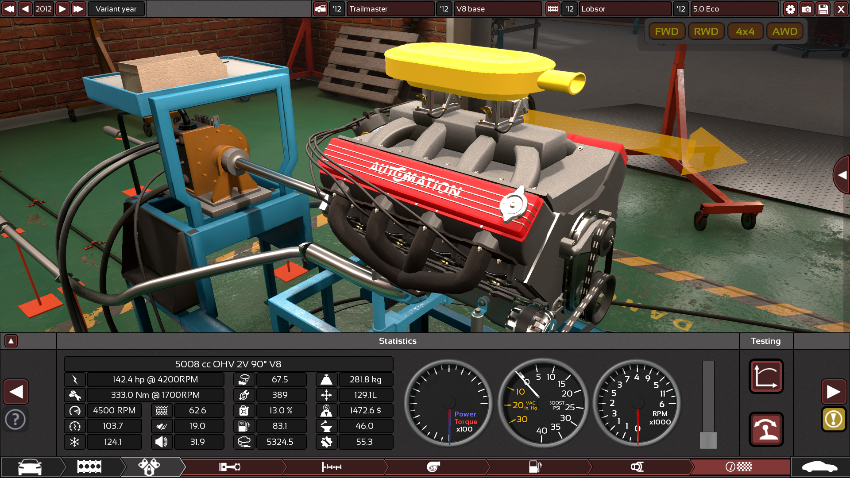
Task: Advance variant year by one step
Action: [x=62, y=9]
